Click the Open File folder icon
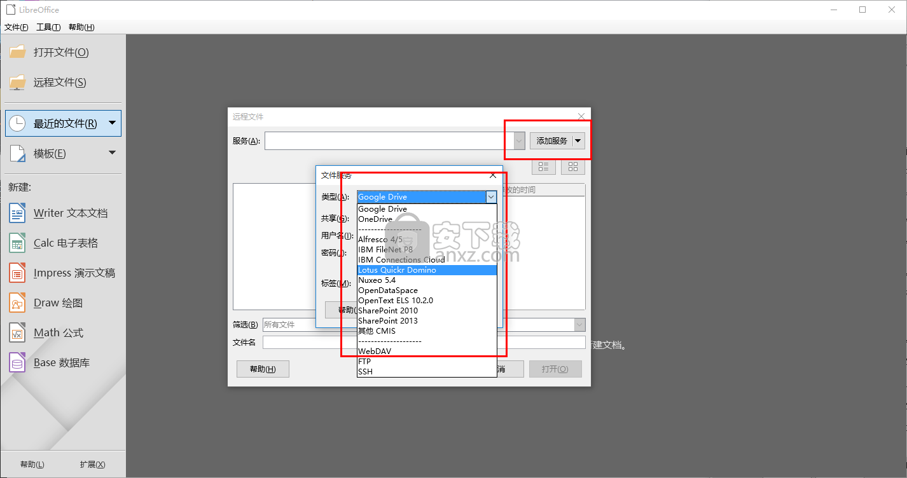Viewport: 907px width, 478px height. pos(17,52)
